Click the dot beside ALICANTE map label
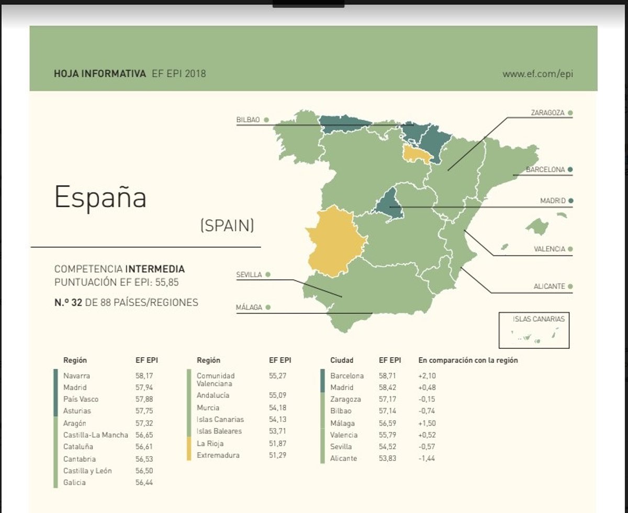628x513 pixels. [x=570, y=287]
